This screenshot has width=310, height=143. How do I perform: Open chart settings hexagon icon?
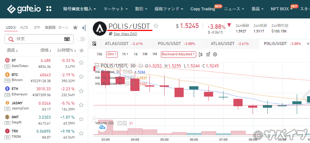(x=215, y=55)
